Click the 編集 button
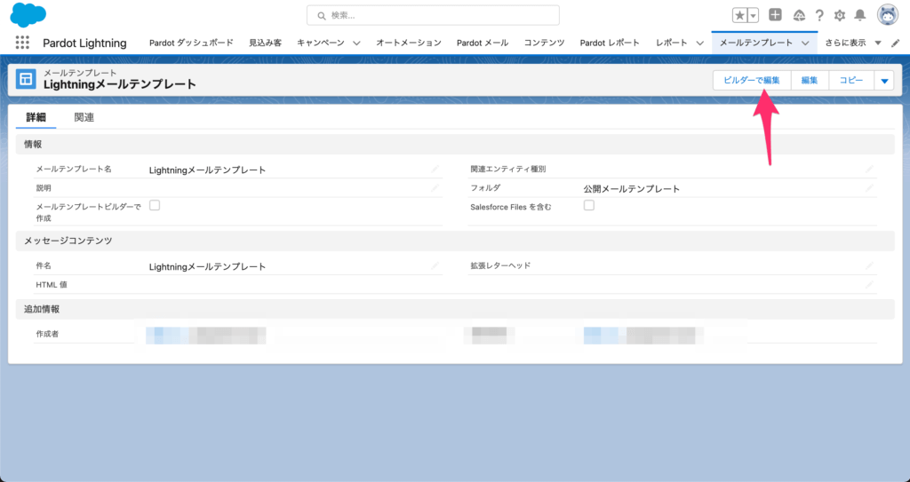Screen dimensions: 910x482 pos(810,81)
